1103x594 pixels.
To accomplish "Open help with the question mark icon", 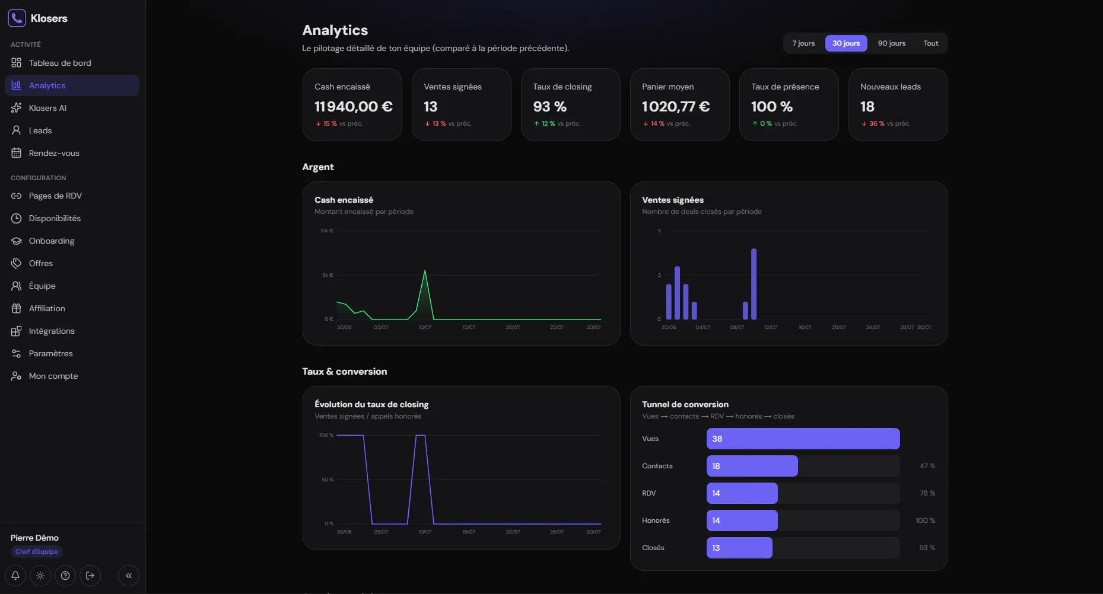I will tap(65, 576).
